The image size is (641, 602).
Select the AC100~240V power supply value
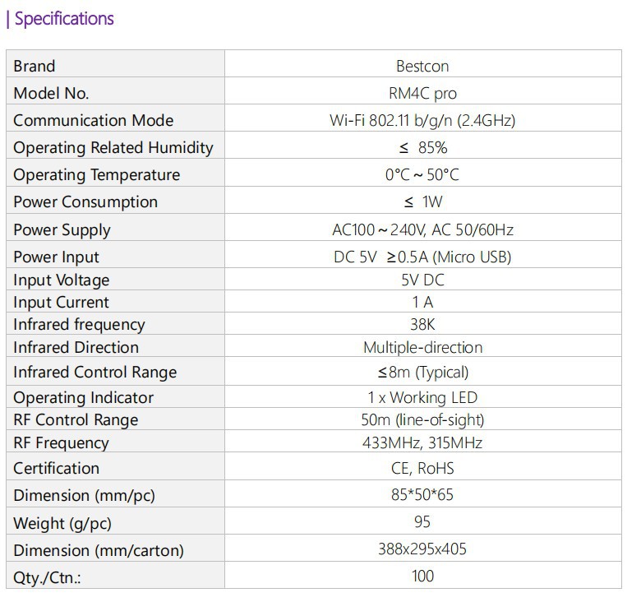(x=422, y=229)
